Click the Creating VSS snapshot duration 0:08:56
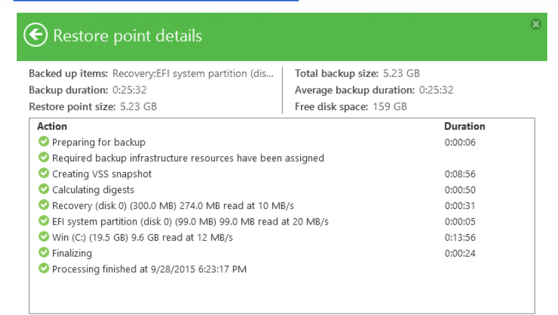558x315 pixels. 459,174
